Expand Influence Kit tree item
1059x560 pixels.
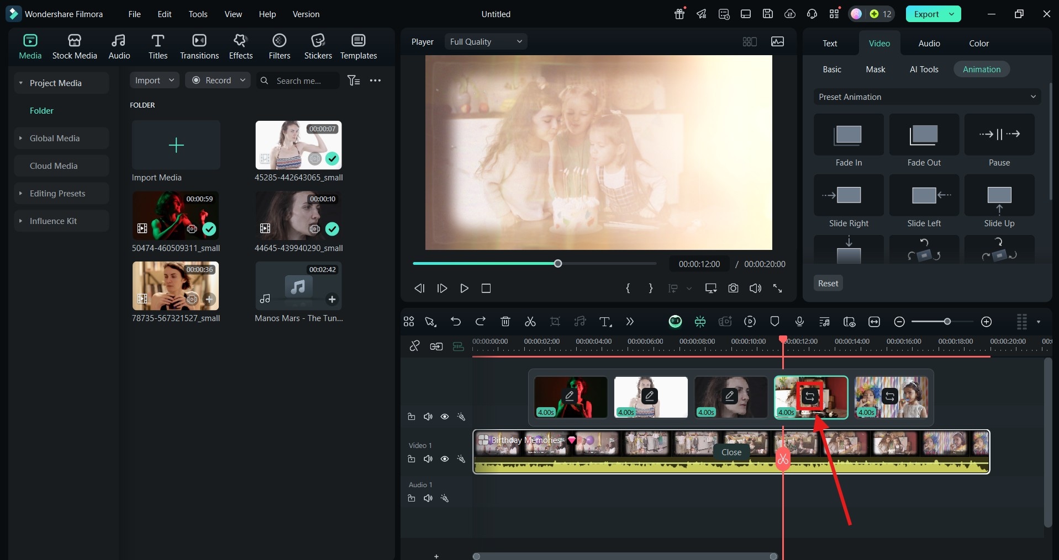pyautogui.click(x=20, y=221)
